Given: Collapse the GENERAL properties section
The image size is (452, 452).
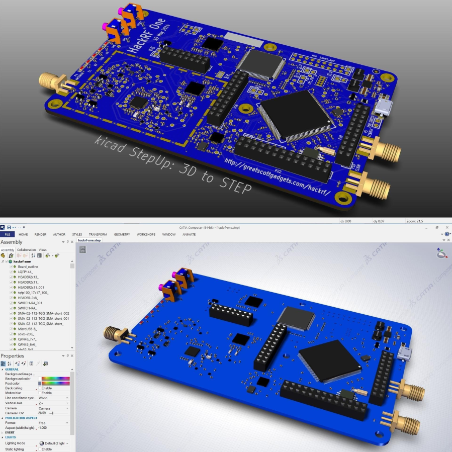Looking at the screenshot, I should tap(2, 369).
